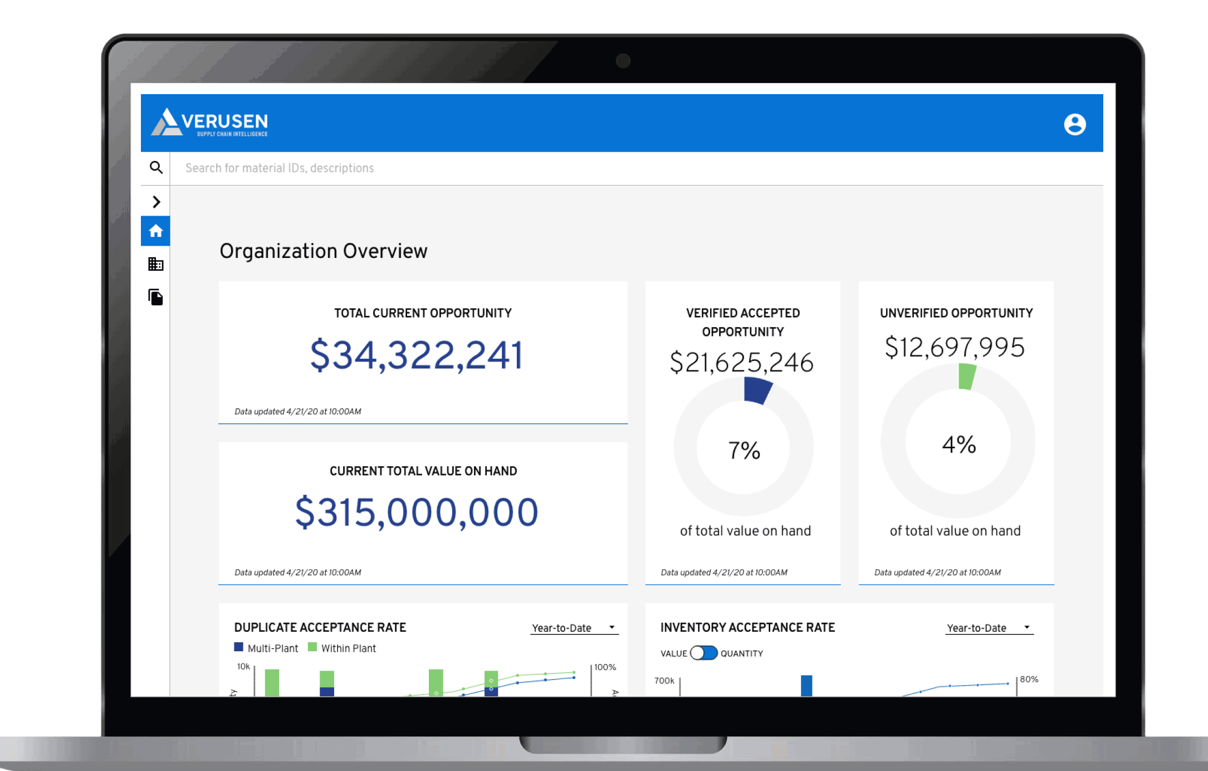Image resolution: width=1208 pixels, height=771 pixels.
Task: Click the green 4% donut segment
Action: [x=966, y=377]
